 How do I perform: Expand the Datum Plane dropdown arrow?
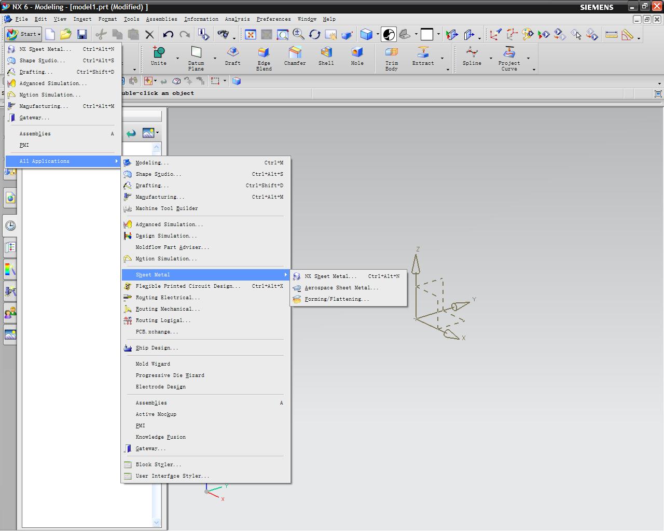(215, 58)
